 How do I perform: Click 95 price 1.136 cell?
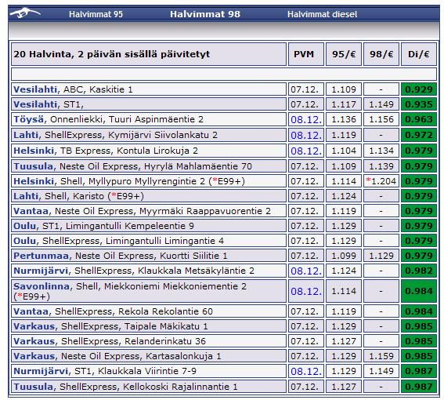(x=344, y=119)
